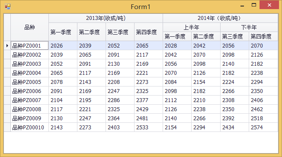The image size is (282, 157).
Task: Minimize the Form1 window
Action: (242, 5)
